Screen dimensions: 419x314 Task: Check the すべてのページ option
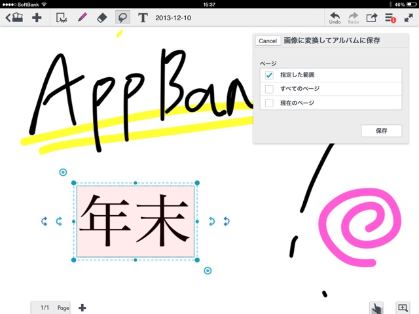click(331, 89)
